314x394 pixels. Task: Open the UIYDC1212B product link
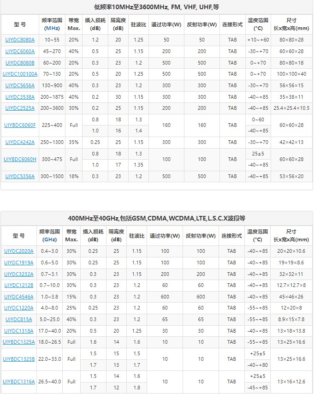coord(18,285)
